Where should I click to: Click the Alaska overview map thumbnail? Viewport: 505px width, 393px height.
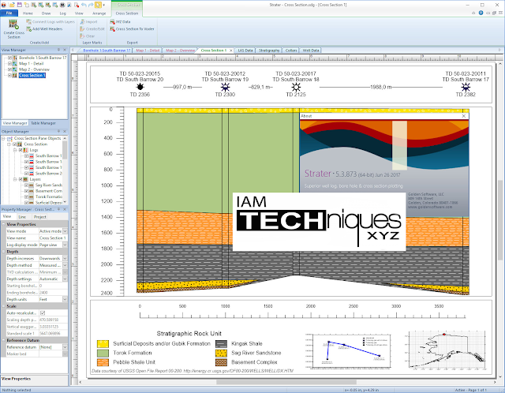pyautogui.click(x=447, y=350)
